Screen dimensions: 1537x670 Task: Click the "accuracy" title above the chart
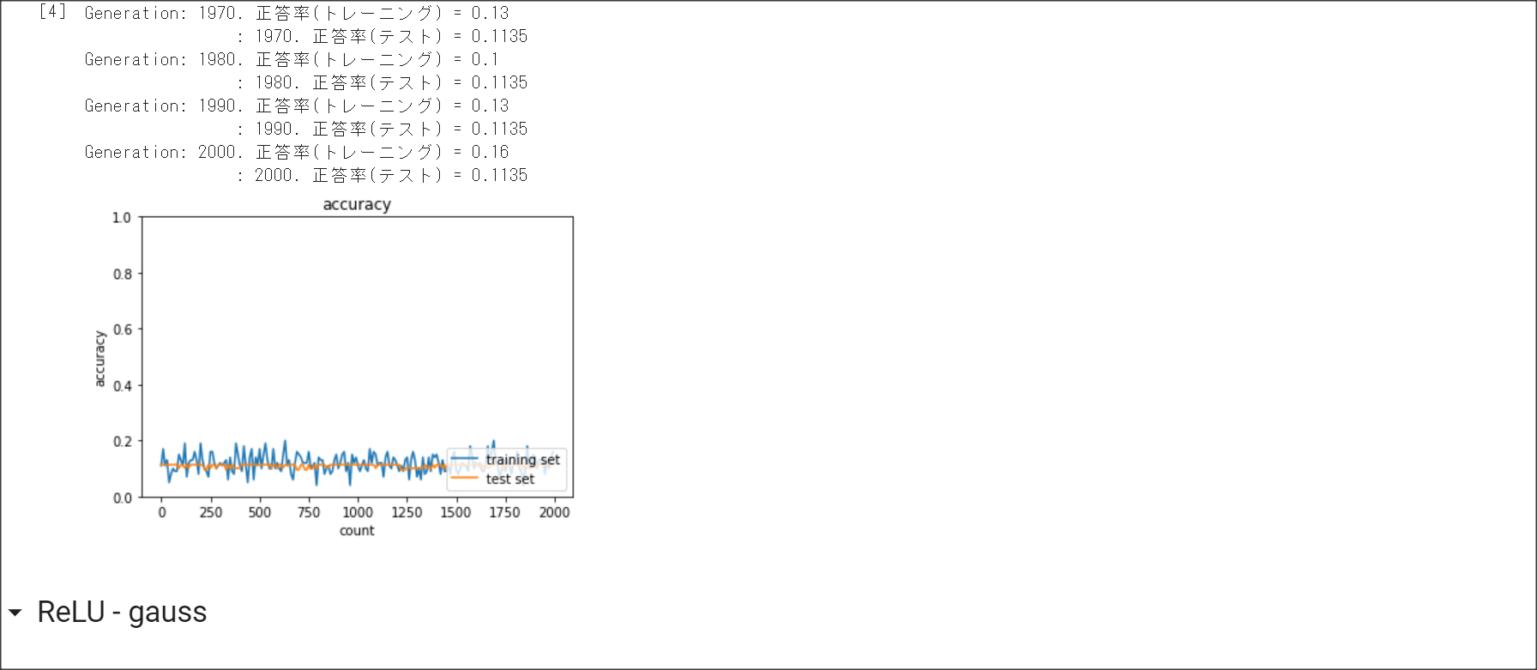pos(357,204)
